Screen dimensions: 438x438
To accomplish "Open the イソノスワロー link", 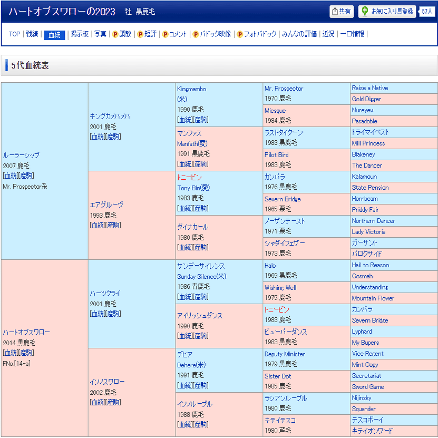I will point(107,382).
